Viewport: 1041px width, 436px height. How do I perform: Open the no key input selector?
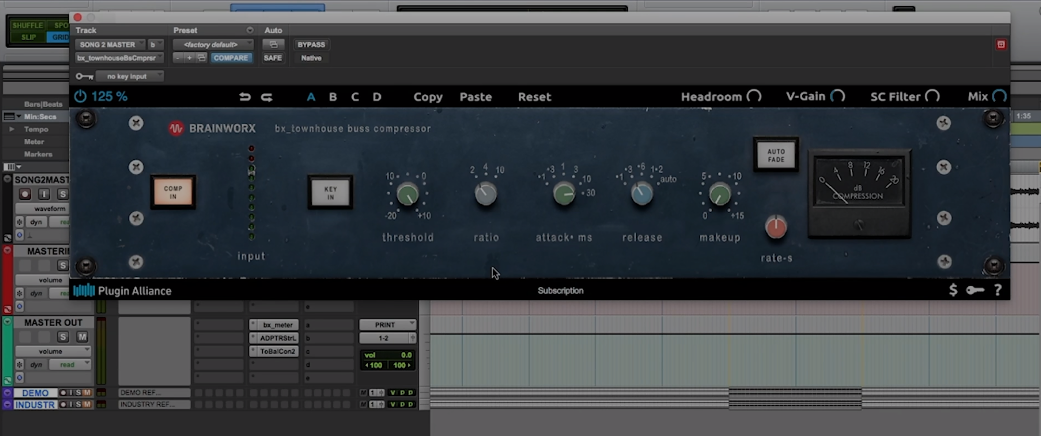coord(129,77)
